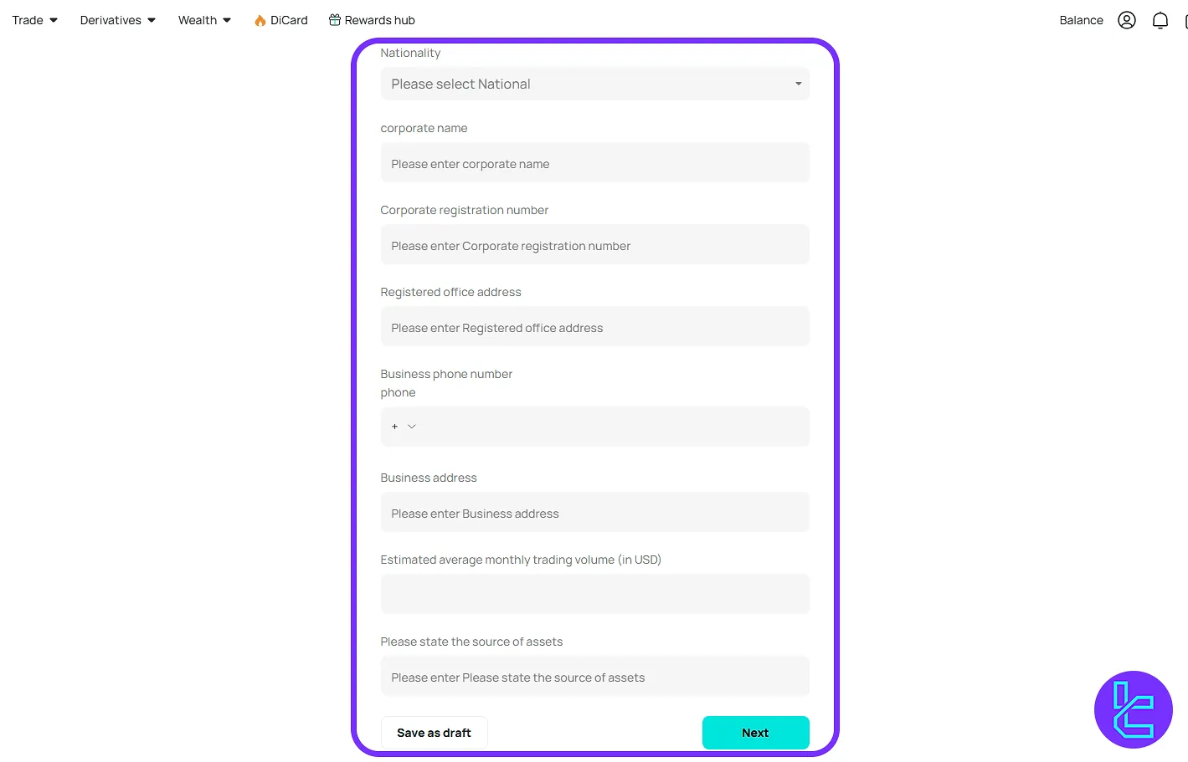Focus the source of assets field
The height and width of the screenshot is (762, 1188).
click(x=594, y=676)
